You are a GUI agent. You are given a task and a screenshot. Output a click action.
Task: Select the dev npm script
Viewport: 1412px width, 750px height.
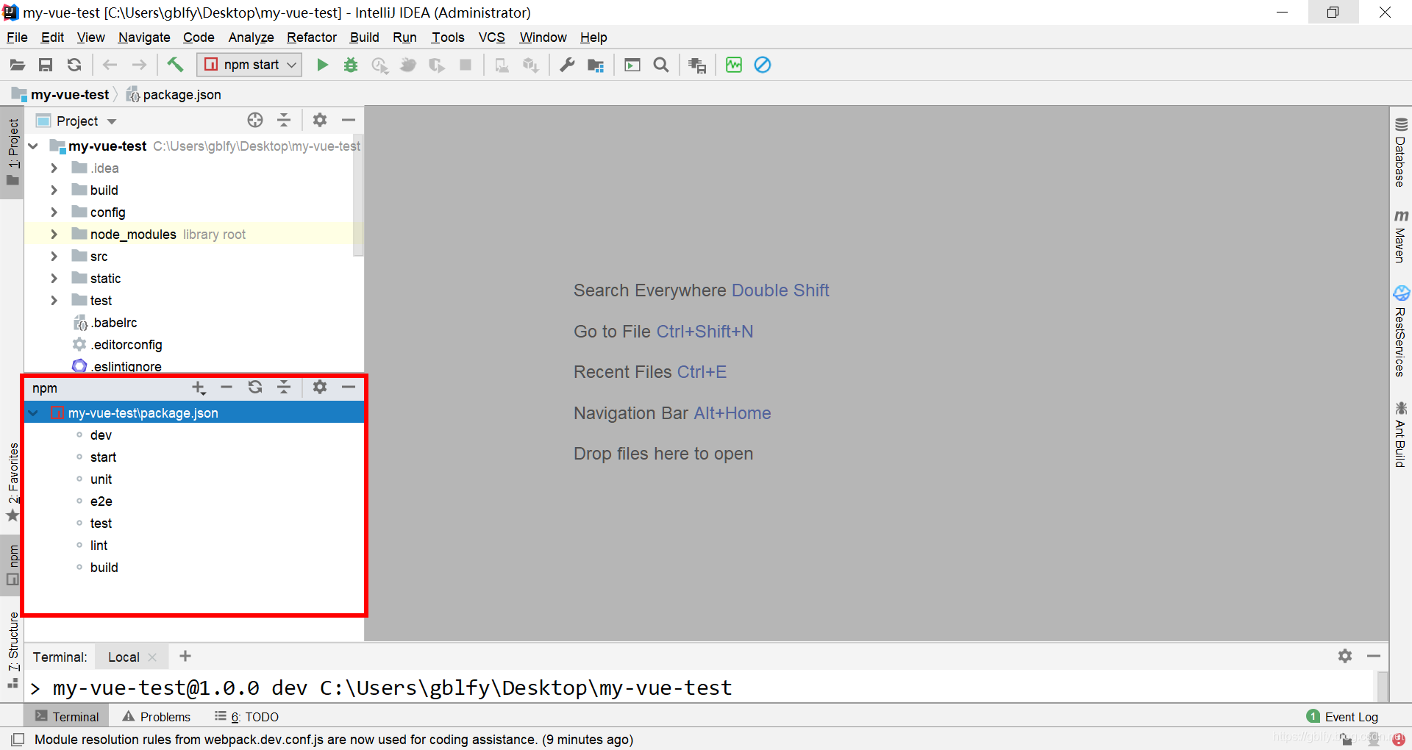pos(101,435)
